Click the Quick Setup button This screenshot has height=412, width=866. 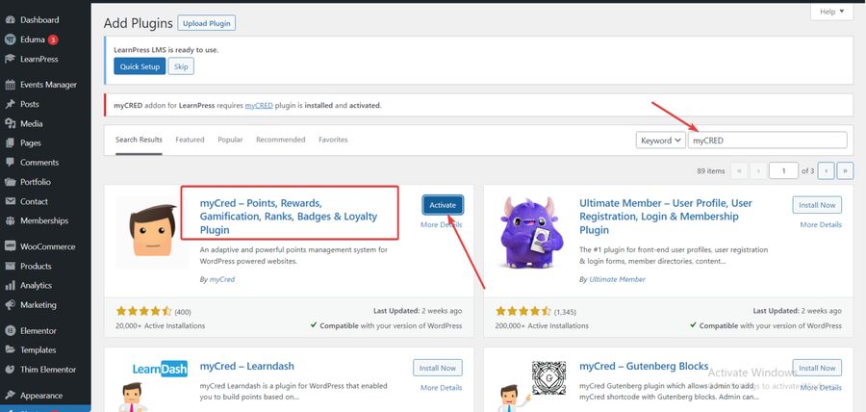[140, 66]
